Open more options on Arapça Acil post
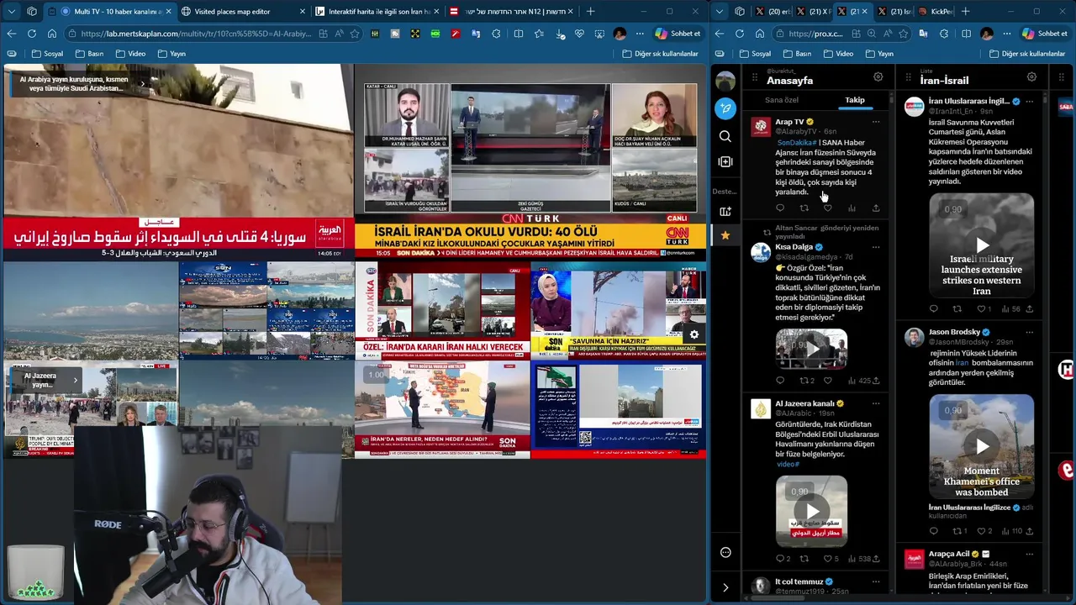 click(x=1029, y=554)
